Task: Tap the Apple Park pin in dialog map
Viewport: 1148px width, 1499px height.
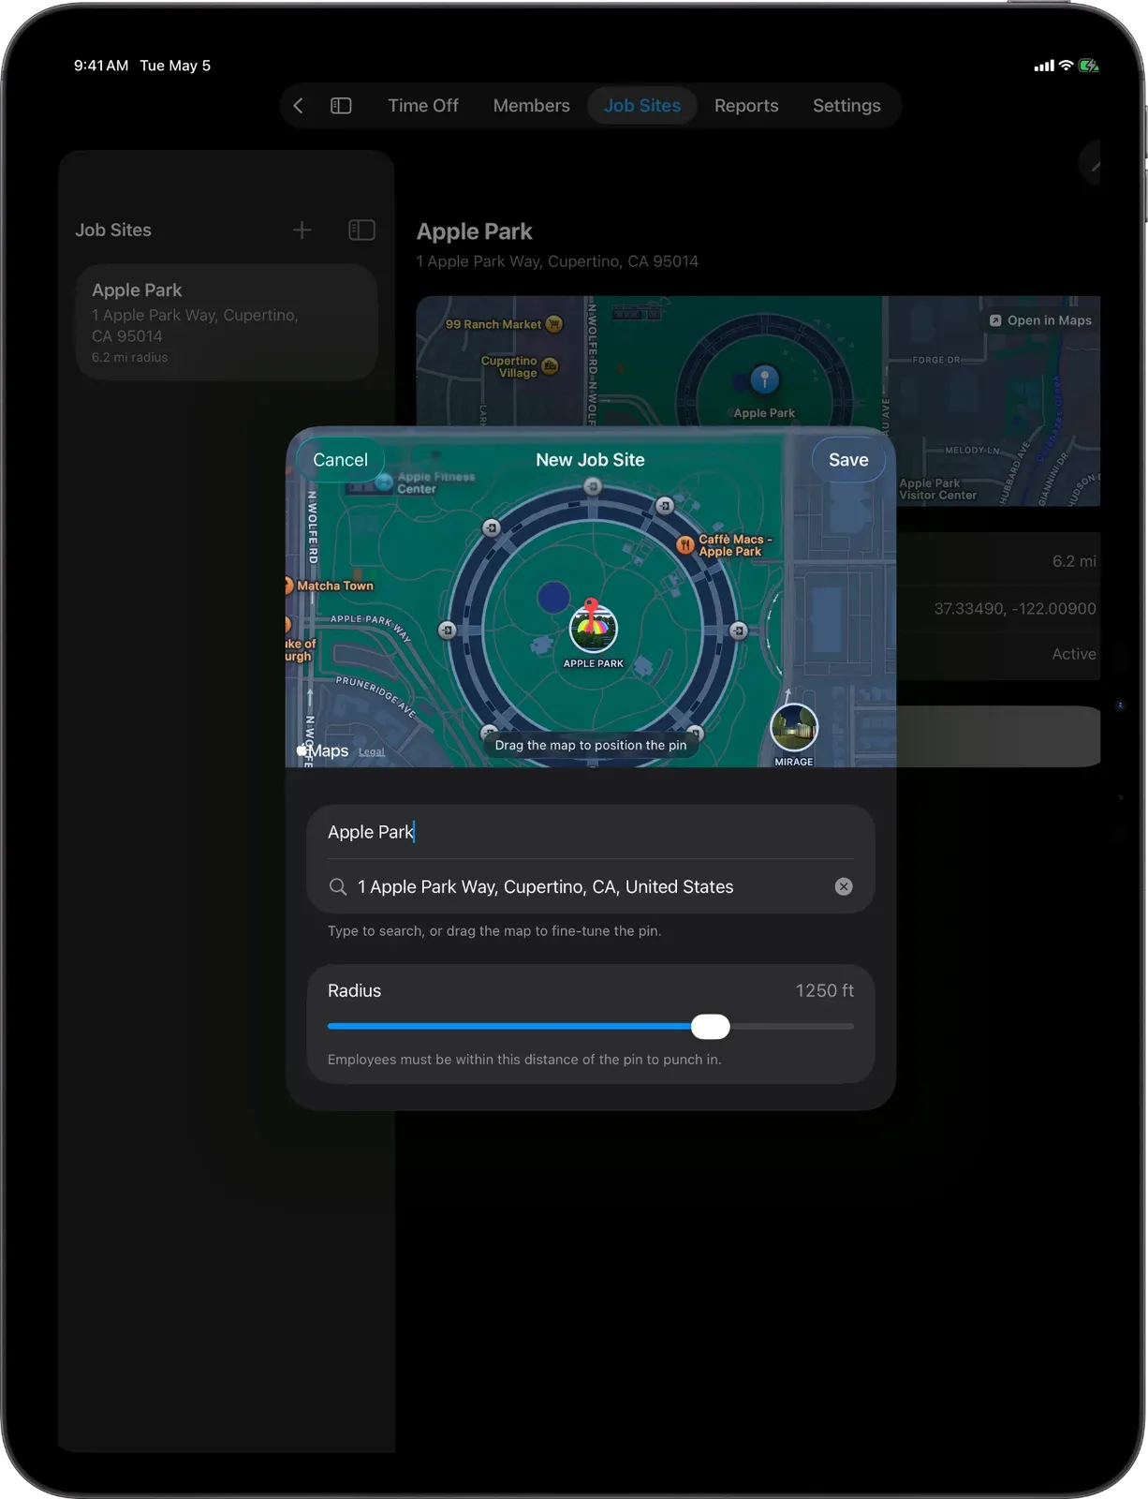Action: [x=593, y=626]
